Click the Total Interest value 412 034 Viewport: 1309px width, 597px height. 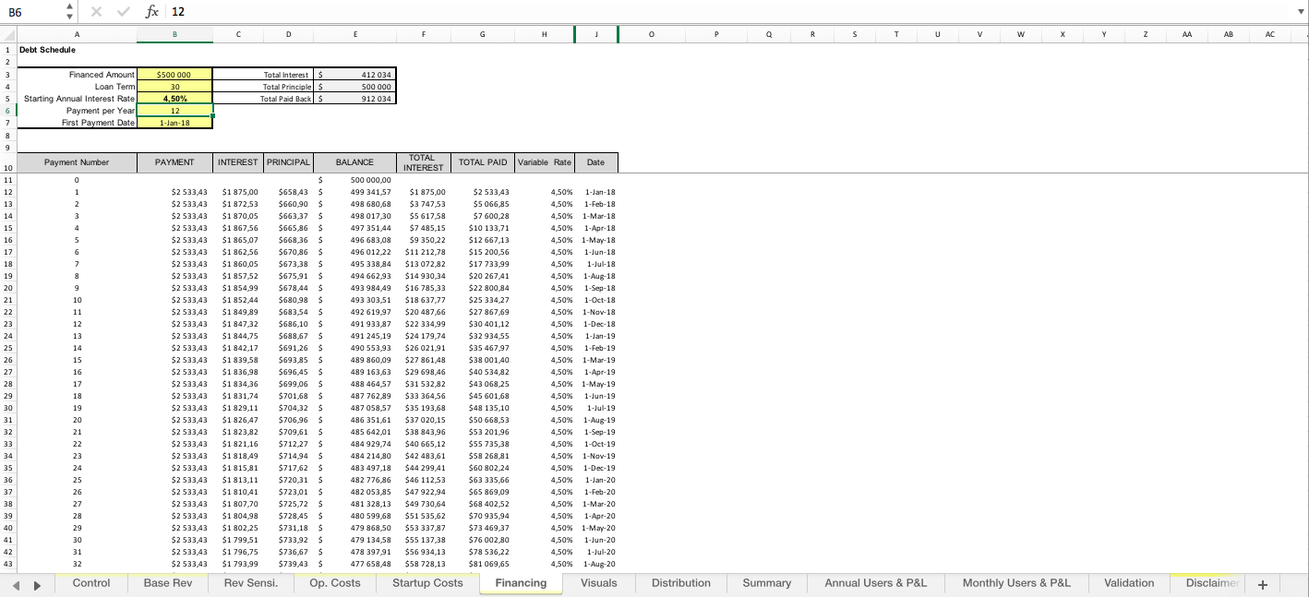[x=355, y=75]
